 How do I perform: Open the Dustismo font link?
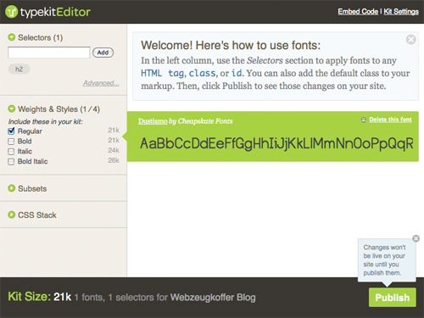pyautogui.click(x=153, y=121)
